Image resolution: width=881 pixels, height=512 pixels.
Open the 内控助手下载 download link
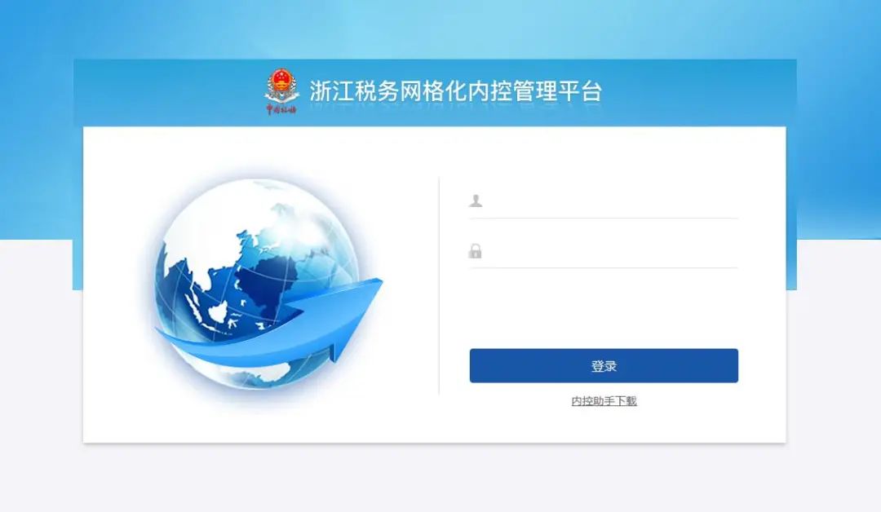[604, 401]
